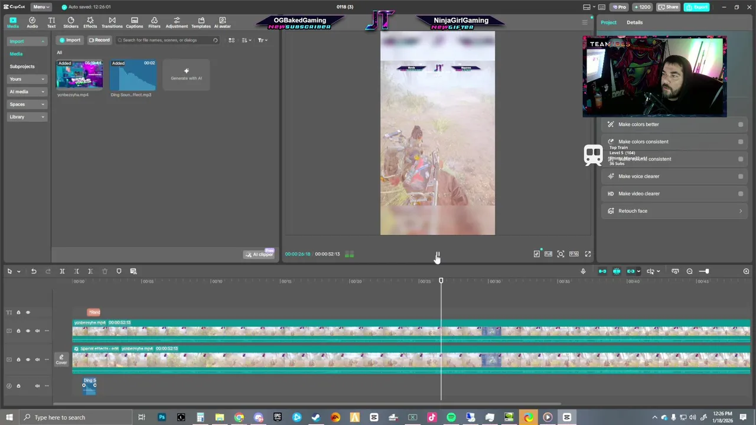Switch media view to grid layout icon
The height and width of the screenshot is (425, 756).
coord(232,40)
